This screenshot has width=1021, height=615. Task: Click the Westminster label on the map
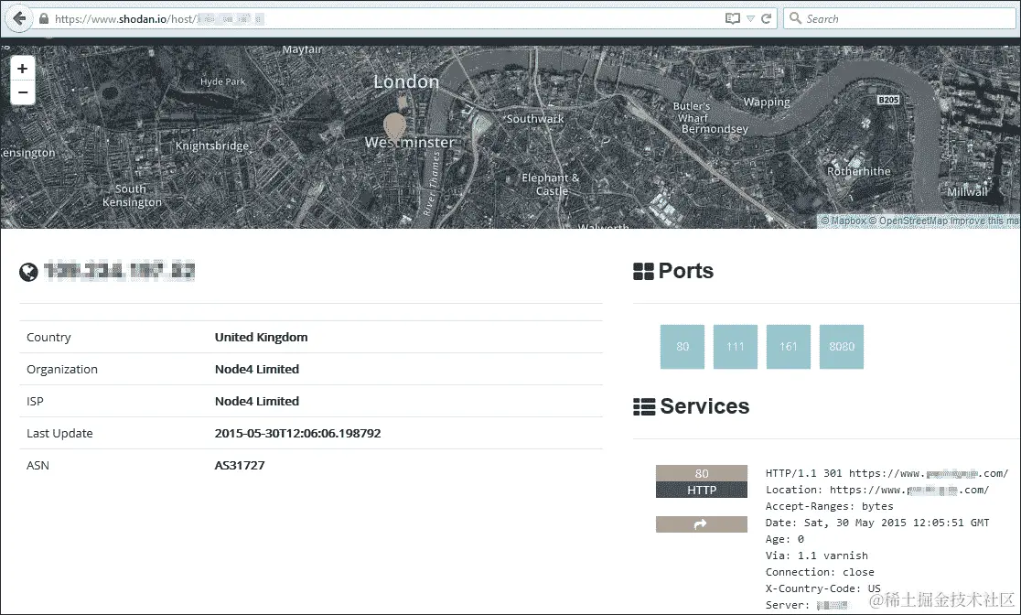coord(410,142)
